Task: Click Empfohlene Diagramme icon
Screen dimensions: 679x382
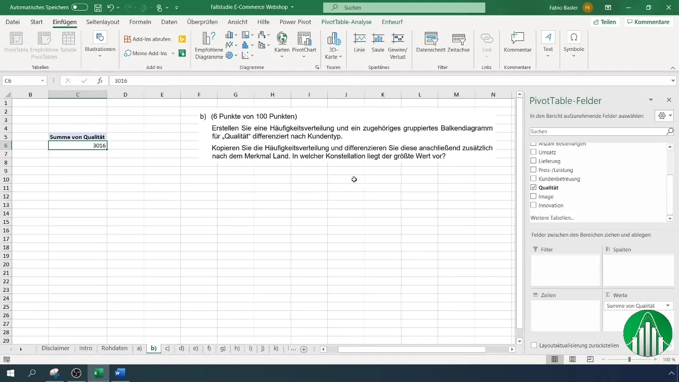Action: click(208, 46)
